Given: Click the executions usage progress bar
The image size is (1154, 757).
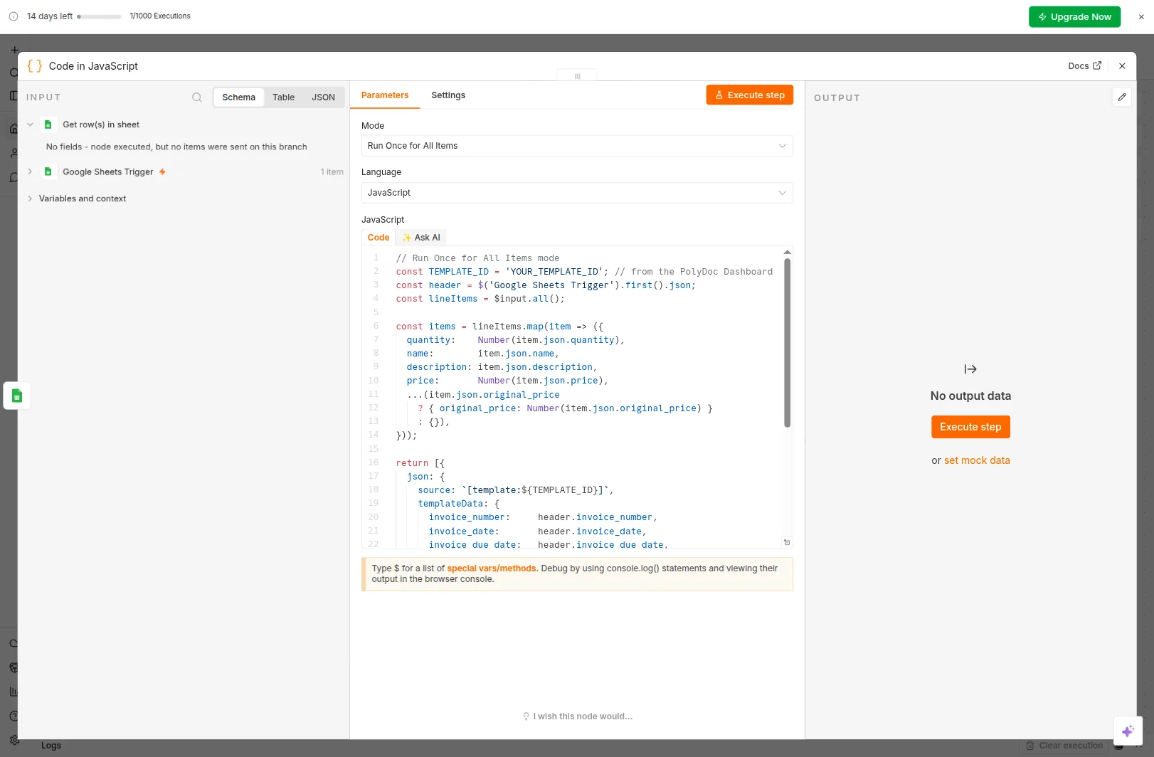Looking at the screenshot, I should [99, 16].
